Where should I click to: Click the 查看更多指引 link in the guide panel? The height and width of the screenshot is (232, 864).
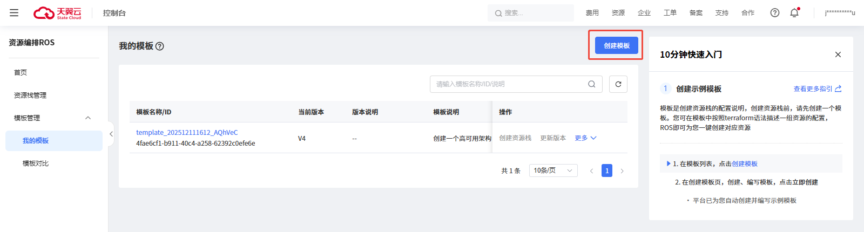click(x=818, y=89)
